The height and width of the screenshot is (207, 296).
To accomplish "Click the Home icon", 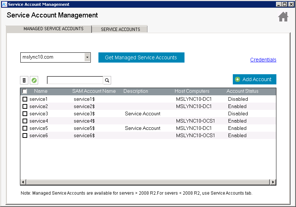I will pos(283,17).
